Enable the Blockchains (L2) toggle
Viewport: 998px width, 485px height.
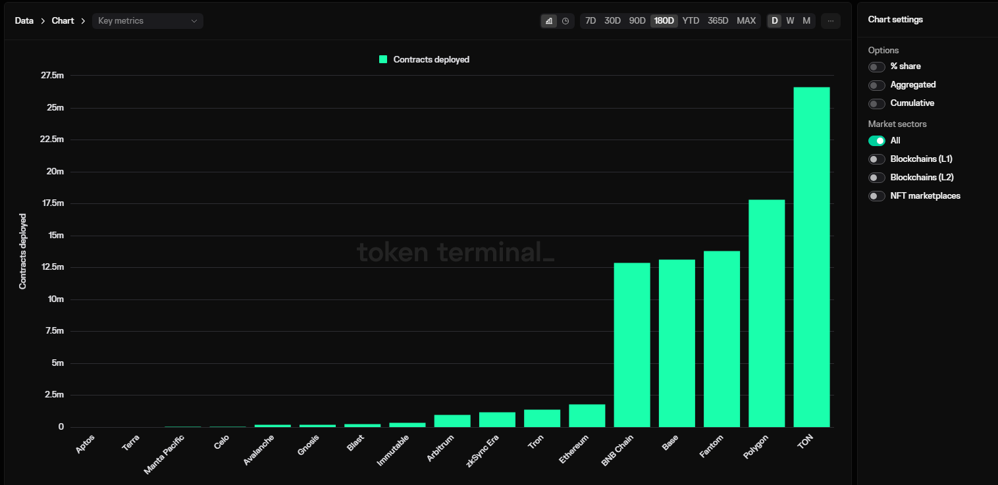click(x=877, y=178)
